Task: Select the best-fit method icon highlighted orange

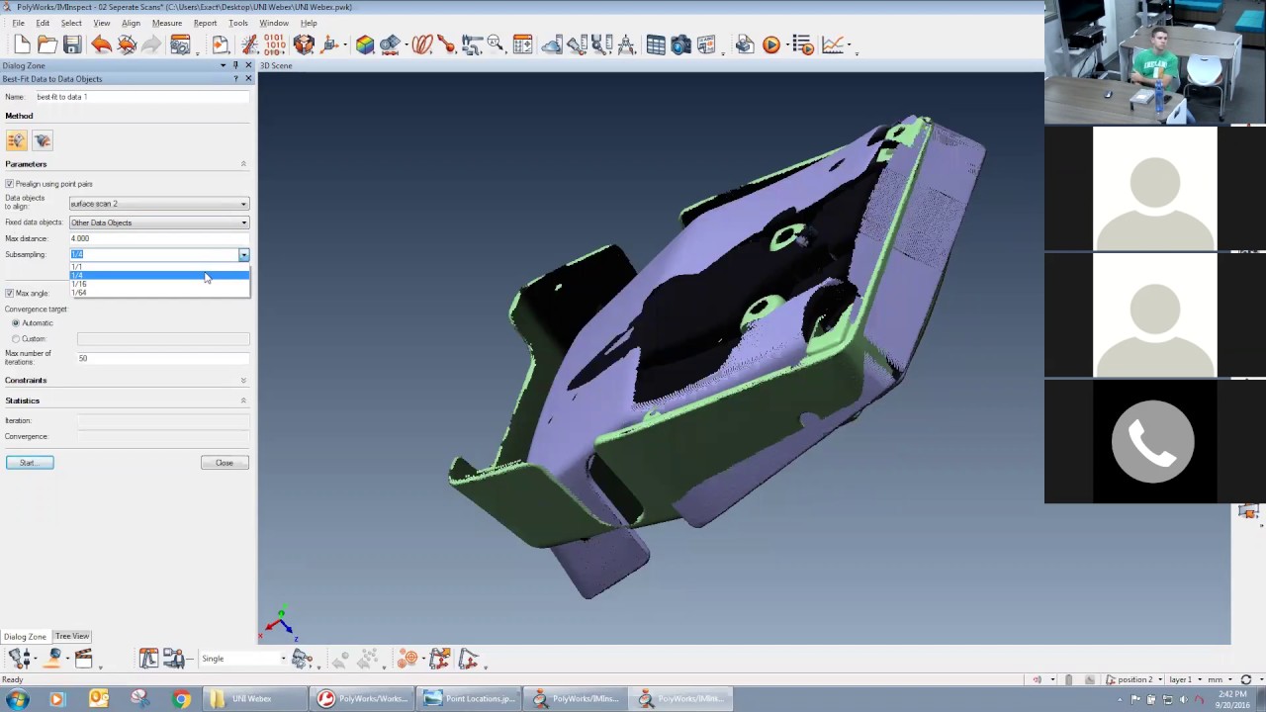Action: click(x=17, y=140)
